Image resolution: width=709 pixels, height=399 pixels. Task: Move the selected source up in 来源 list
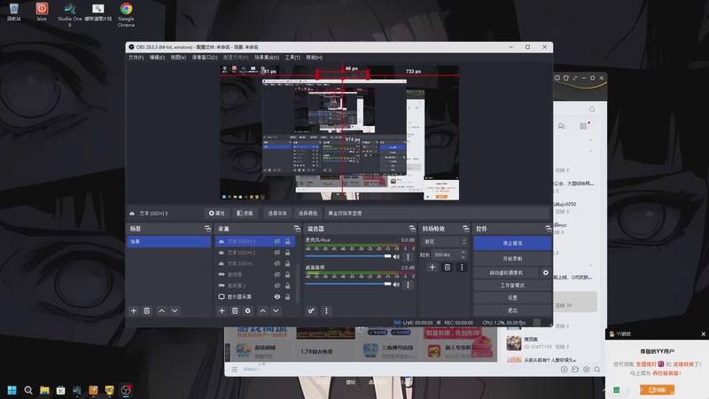click(x=262, y=311)
